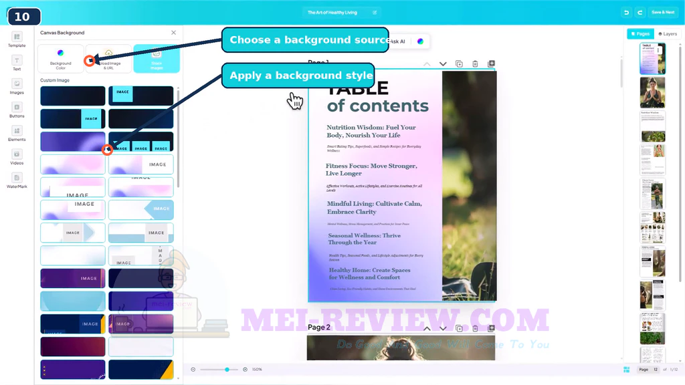Apply navy style with yellow corner accent
Screen dimensions: 685x385
coord(140,369)
